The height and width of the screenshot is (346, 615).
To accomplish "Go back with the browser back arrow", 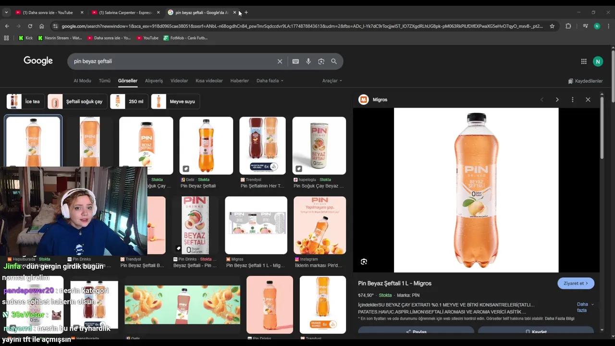I will point(7,26).
